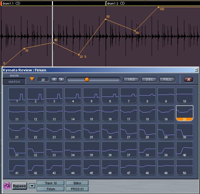
Task: Click the automation point labeled 30
Action: (x=24, y=49)
